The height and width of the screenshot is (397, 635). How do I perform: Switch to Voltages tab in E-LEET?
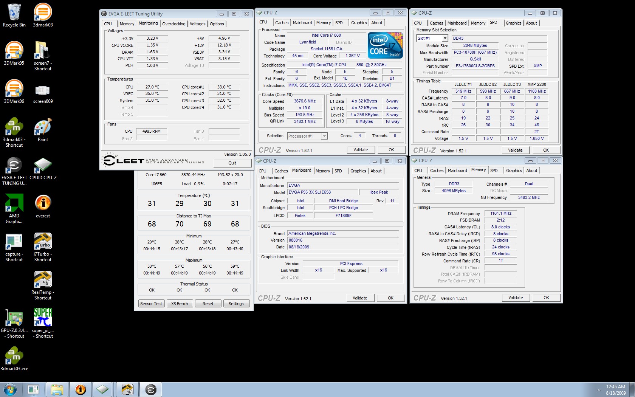(x=197, y=24)
